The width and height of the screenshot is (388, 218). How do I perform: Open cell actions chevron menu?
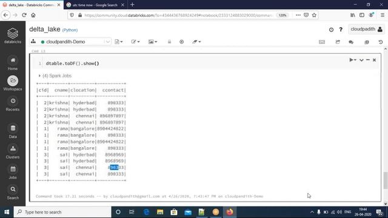click(361, 60)
